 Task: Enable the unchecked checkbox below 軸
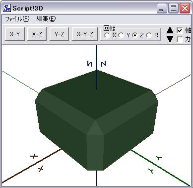pyautogui.click(x=180, y=39)
